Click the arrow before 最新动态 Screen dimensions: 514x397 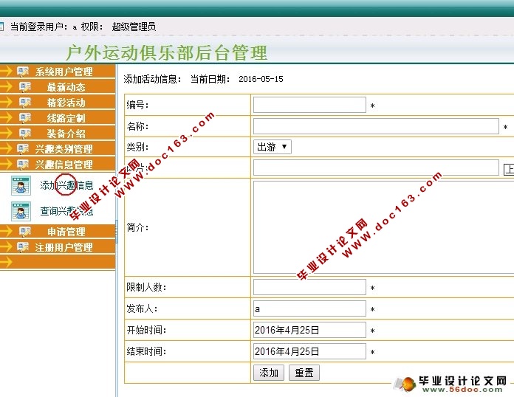click(x=6, y=86)
